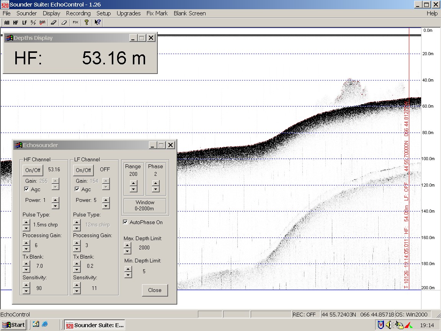
Task: Toggle the HF Channel Agc checkbox
Action: [x=26, y=189]
